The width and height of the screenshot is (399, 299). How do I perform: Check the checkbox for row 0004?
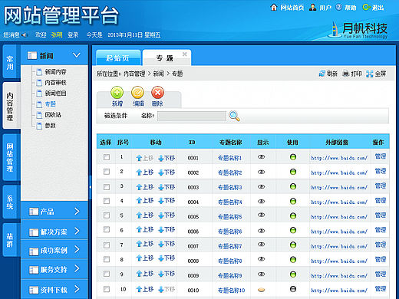tap(107, 201)
